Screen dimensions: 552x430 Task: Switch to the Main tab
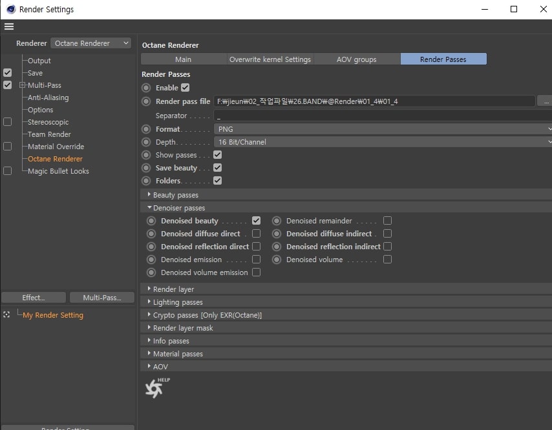coord(184,59)
